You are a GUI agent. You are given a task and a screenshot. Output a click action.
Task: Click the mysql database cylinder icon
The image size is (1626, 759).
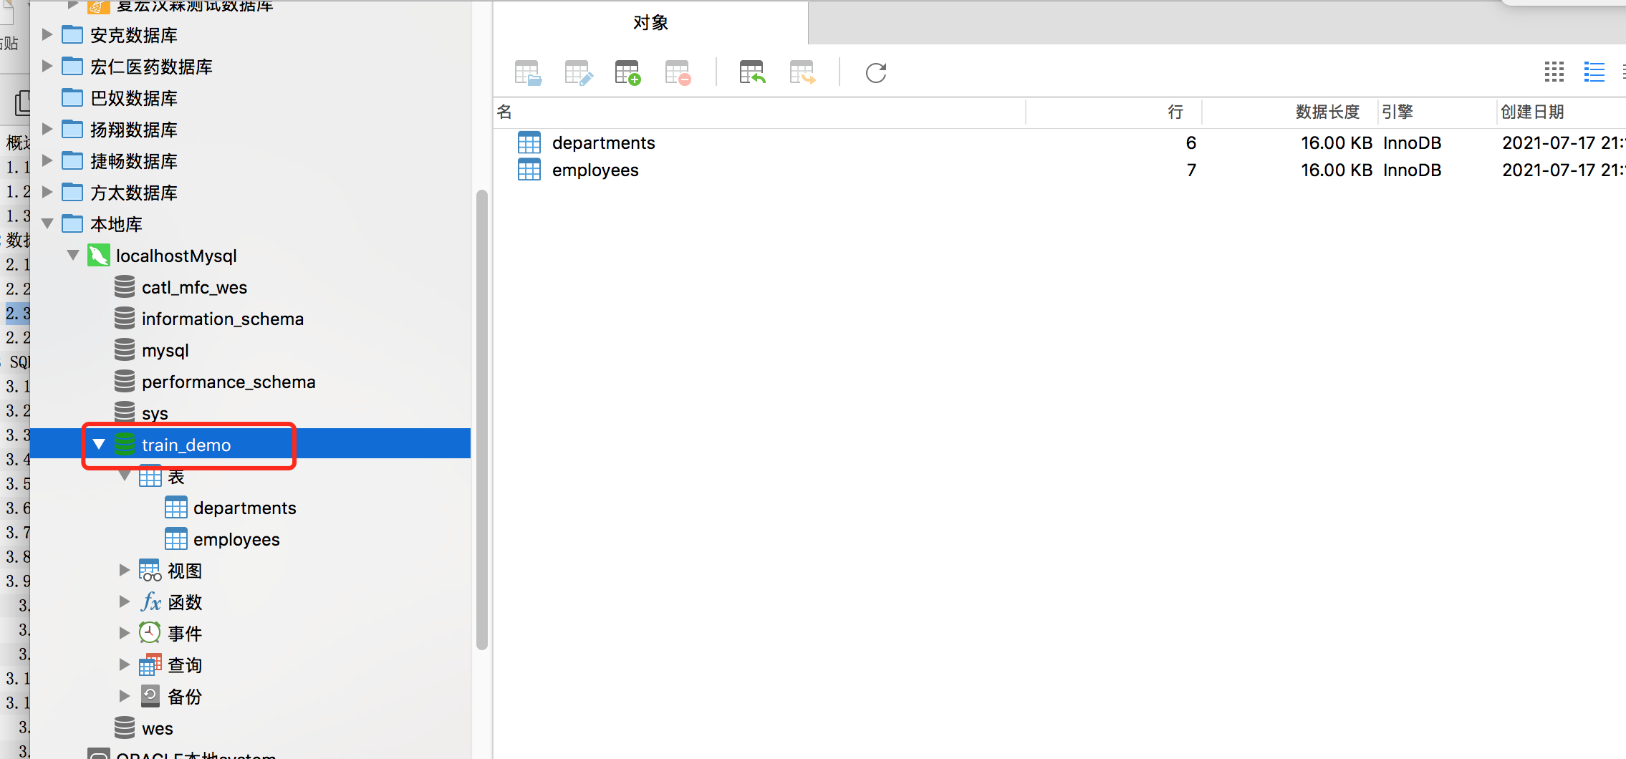point(125,349)
